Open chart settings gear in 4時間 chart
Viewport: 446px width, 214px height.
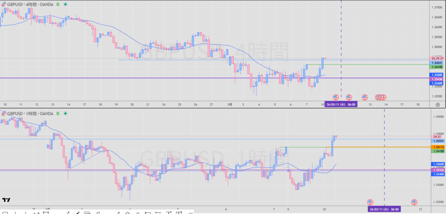coord(437,105)
